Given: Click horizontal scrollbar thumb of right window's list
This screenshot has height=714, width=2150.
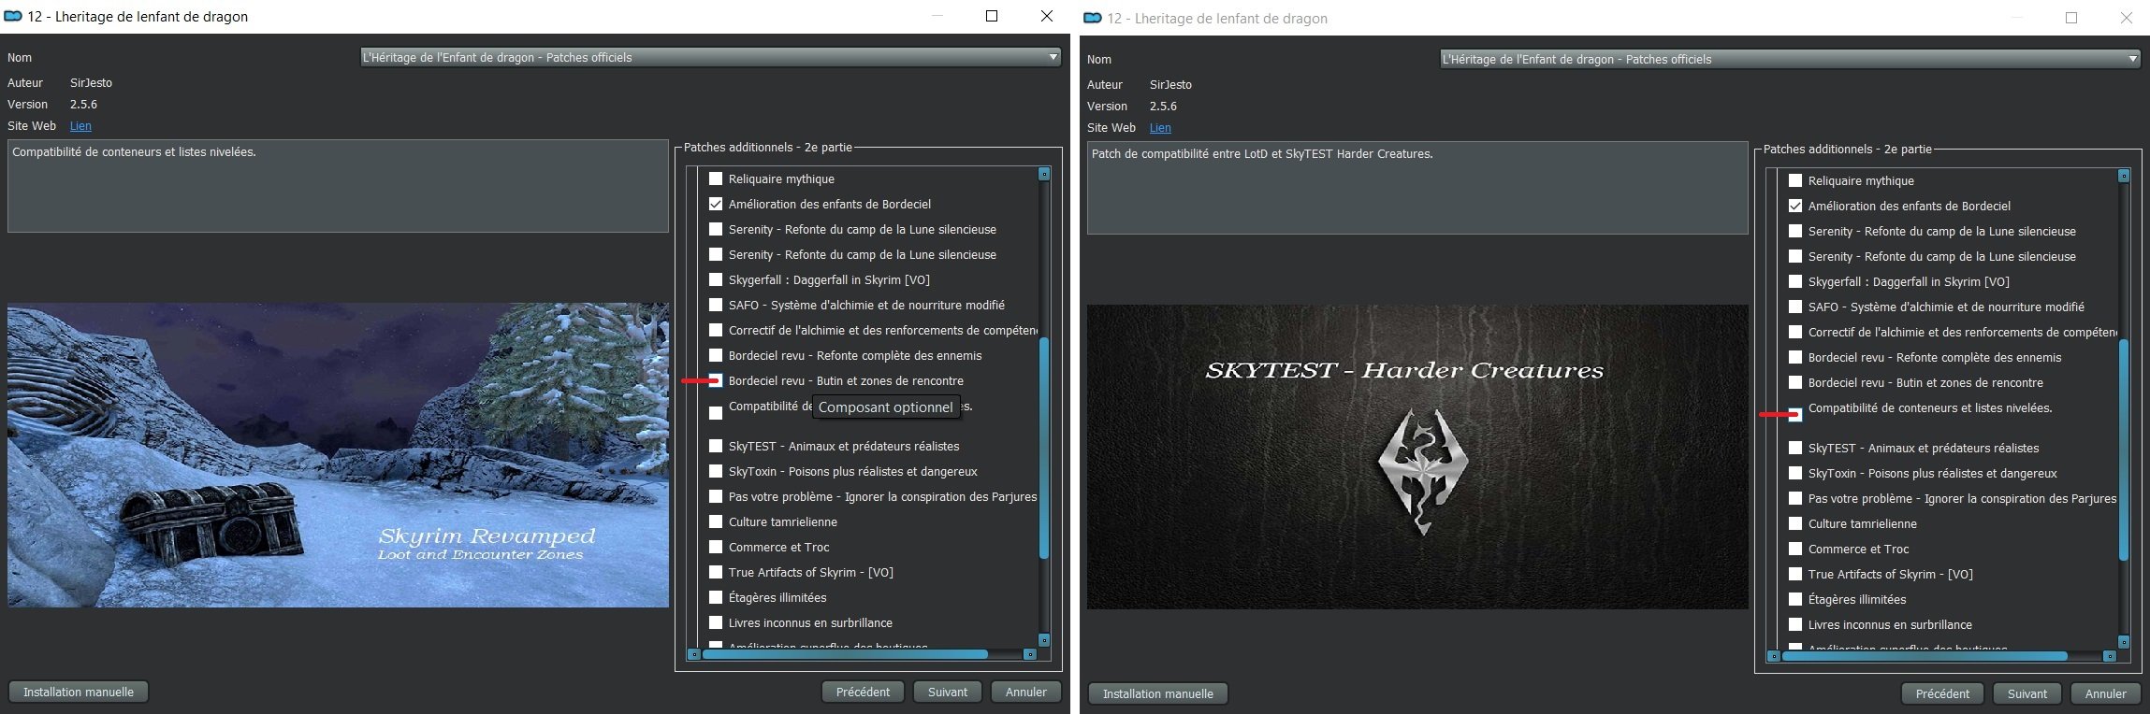Looking at the screenshot, I should click(x=1925, y=656).
